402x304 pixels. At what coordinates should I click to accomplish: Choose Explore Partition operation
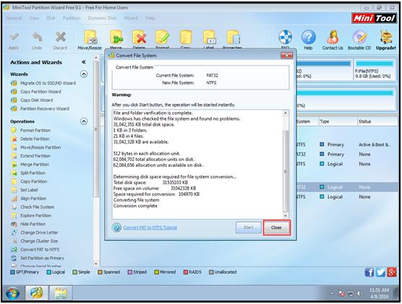pos(36,215)
